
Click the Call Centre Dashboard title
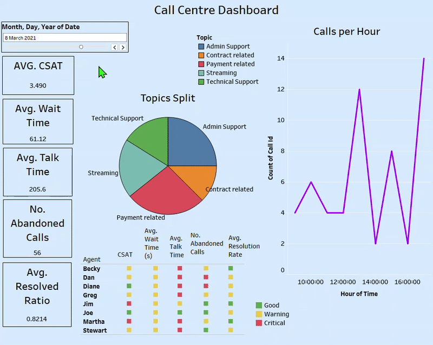[x=216, y=10]
